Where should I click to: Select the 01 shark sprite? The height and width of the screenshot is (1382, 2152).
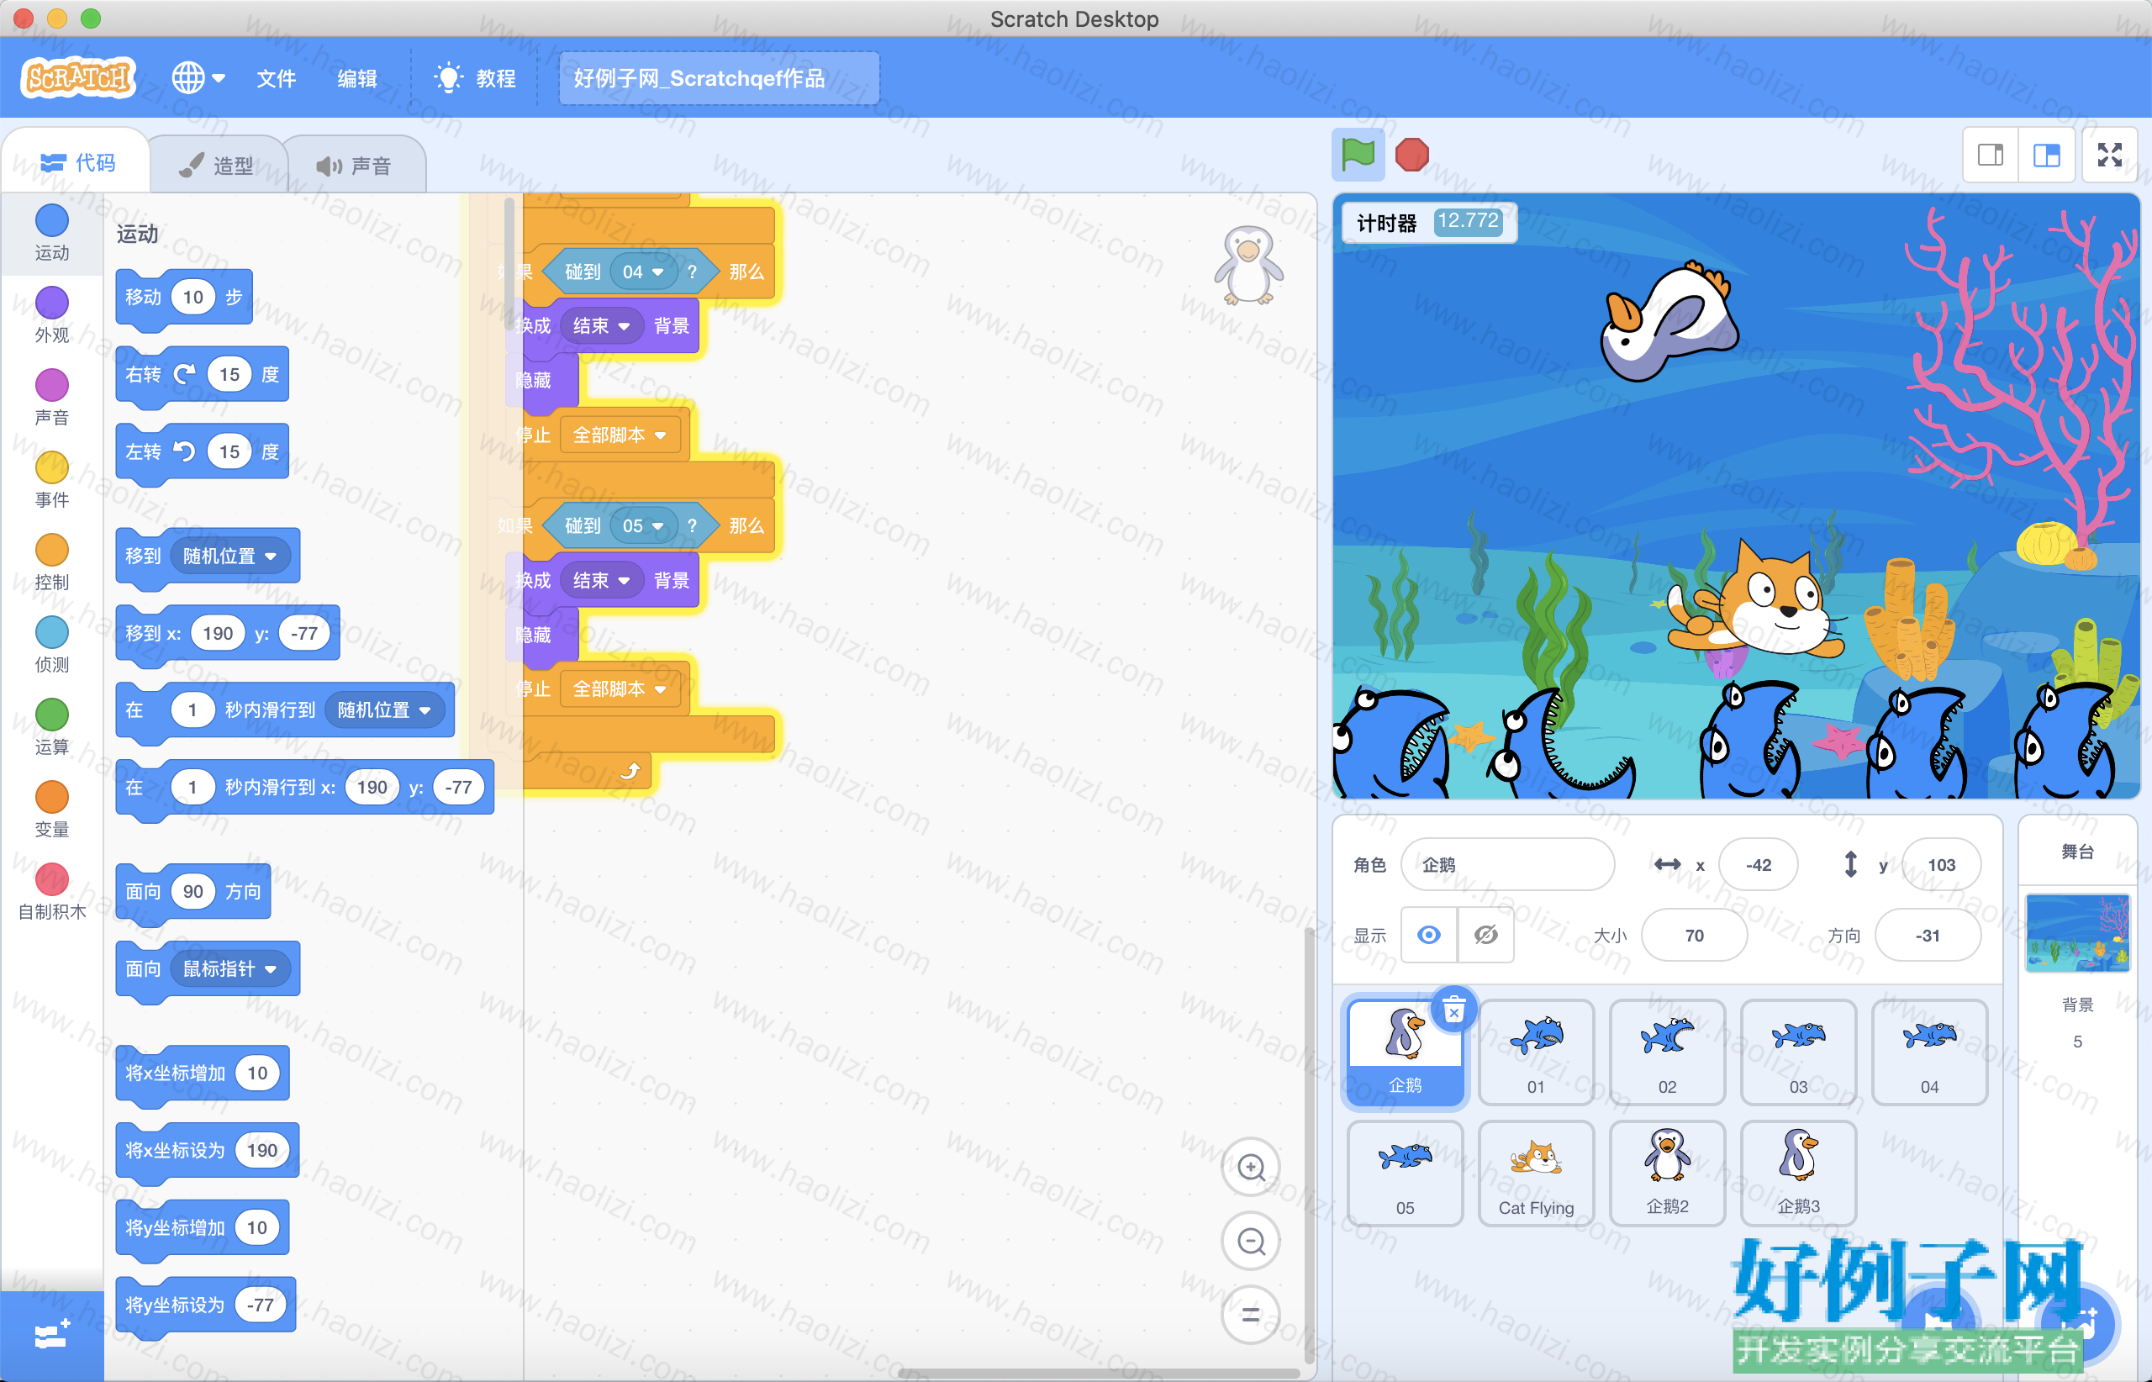[x=1537, y=1052]
